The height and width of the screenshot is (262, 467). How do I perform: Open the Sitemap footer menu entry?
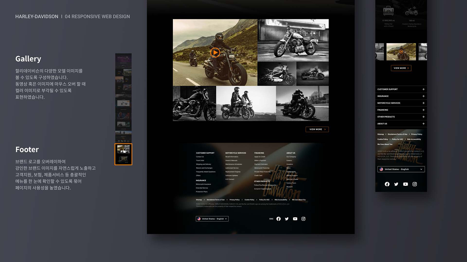[x=199, y=200]
